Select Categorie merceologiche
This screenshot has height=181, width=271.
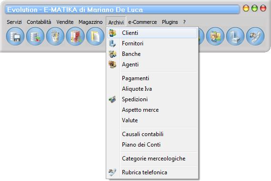(x=152, y=159)
